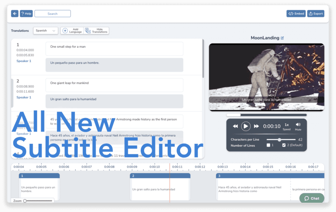The image size is (336, 212).
Task: Click Speaker 1 link of subtitle 2
Action: 24,97
